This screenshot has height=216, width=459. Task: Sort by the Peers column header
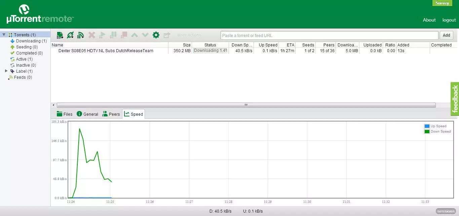click(326, 45)
